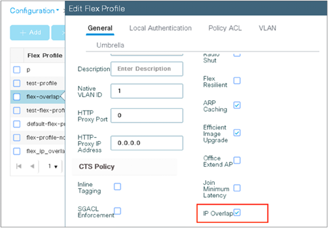This screenshot has width=328, height=228.
Task: Toggle the Inline Tagging checkbox
Action: (x=117, y=186)
